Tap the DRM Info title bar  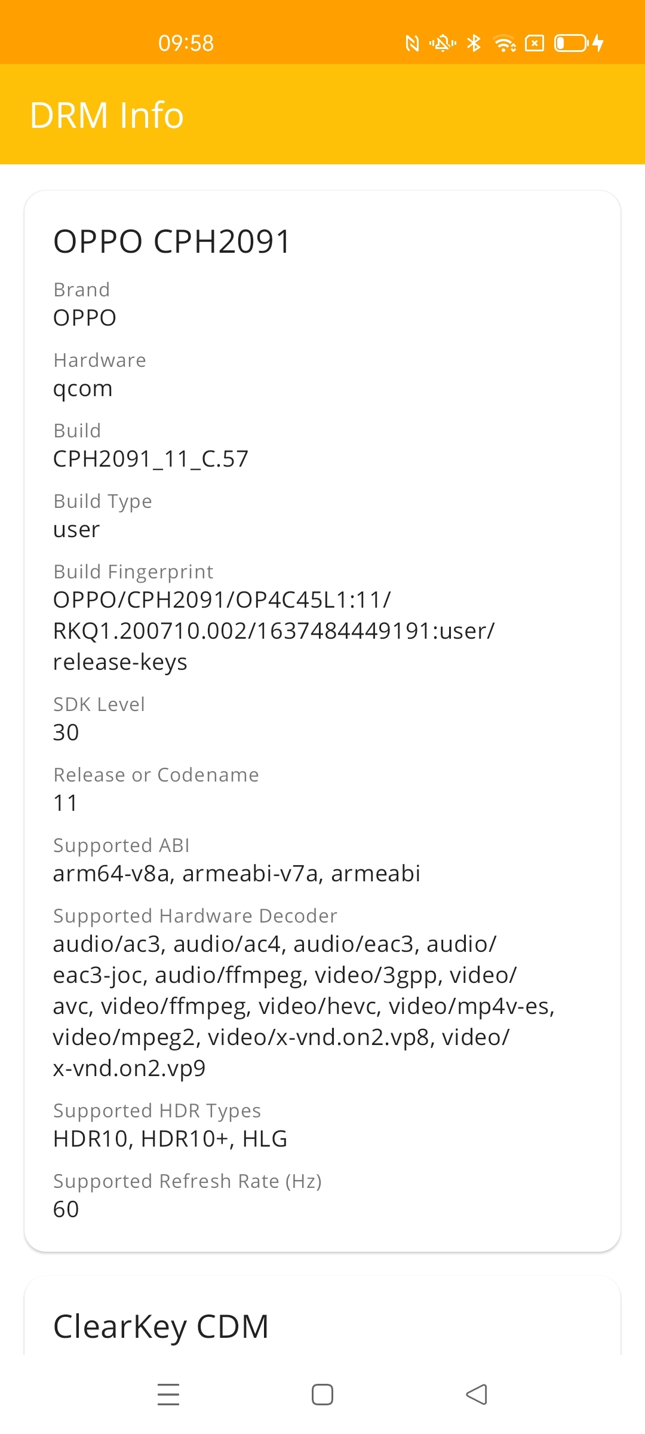[x=106, y=115]
